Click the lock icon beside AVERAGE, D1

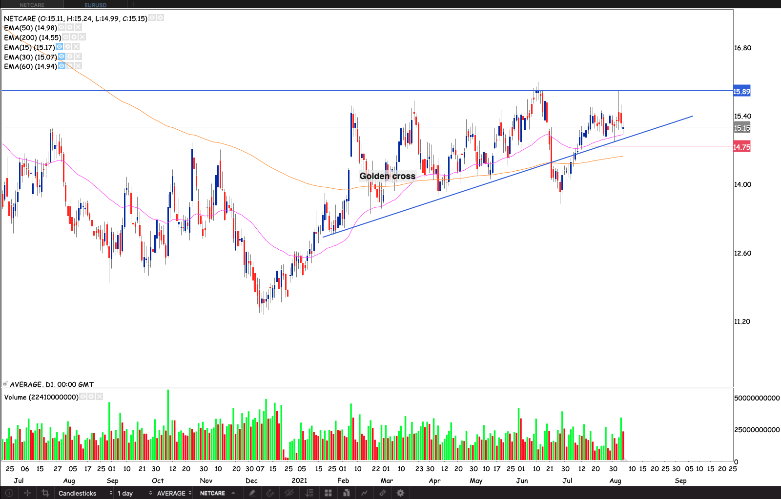coord(5,384)
